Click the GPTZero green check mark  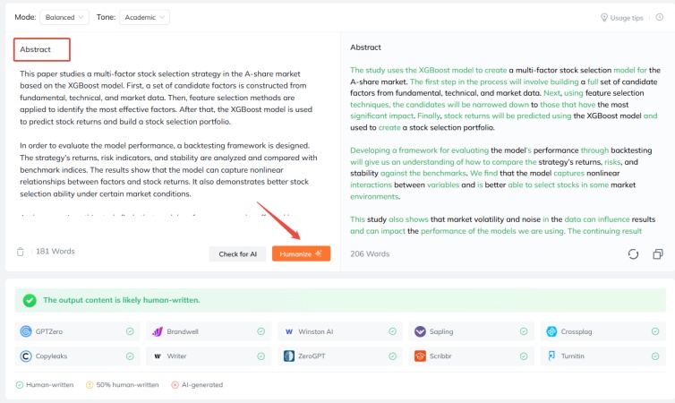130,331
